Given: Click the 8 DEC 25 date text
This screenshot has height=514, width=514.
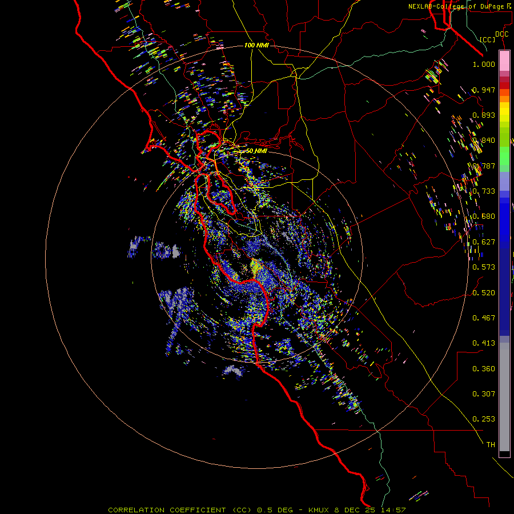Looking at the screenshot, I should 355,510.
